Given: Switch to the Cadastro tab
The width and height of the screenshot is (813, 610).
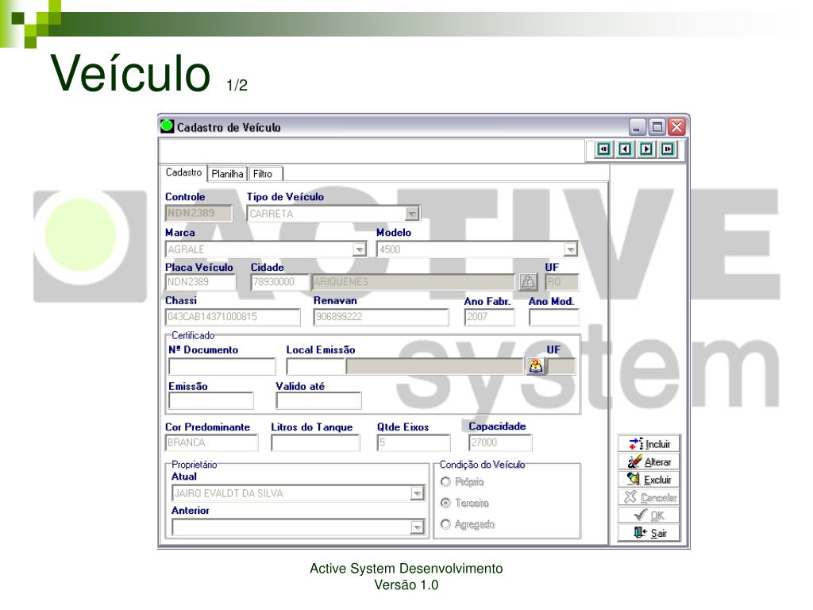Looking at the screenshot, I should [x=183, y=172].
